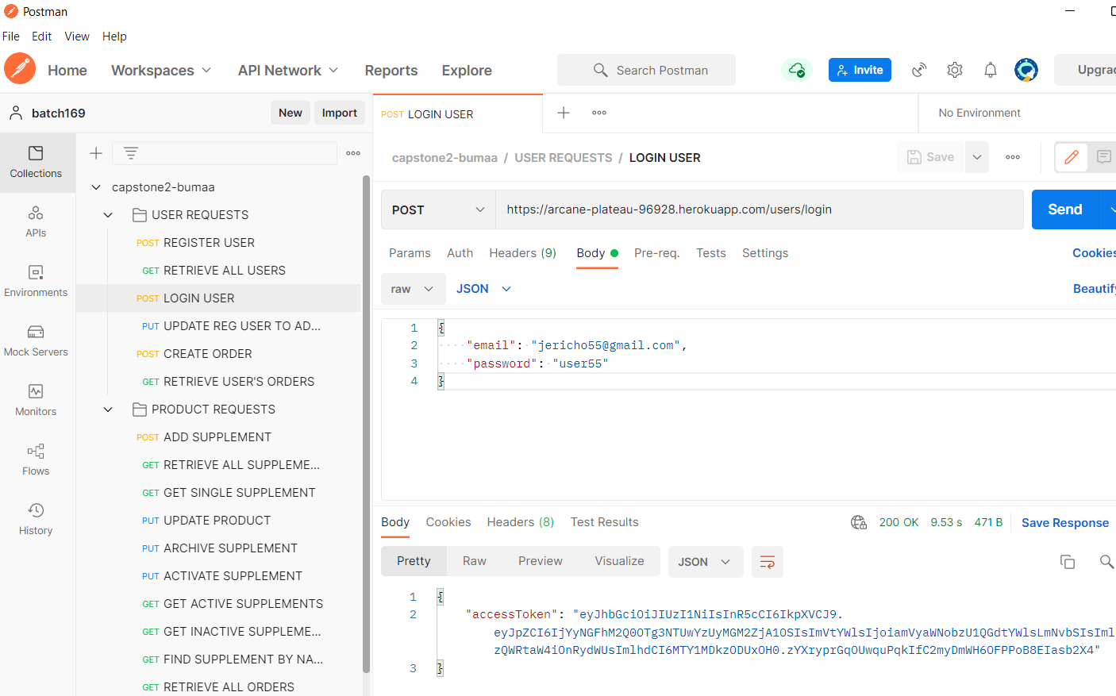
Task: Collapse the PRODUCT REQUESTS folder
Action: [108, 410]
